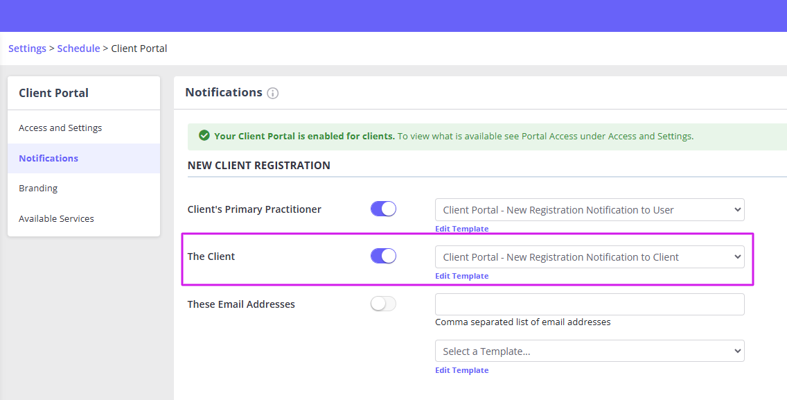Click the green checkmark icon in the banner
The width and height of the screenshot is (787, 400).
[x=204, y=135]
